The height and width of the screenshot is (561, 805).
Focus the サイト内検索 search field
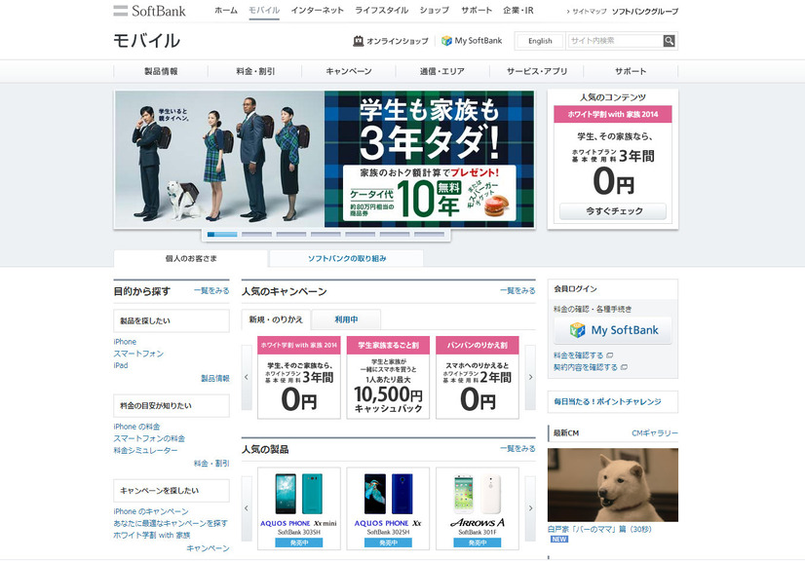(615, 41)
